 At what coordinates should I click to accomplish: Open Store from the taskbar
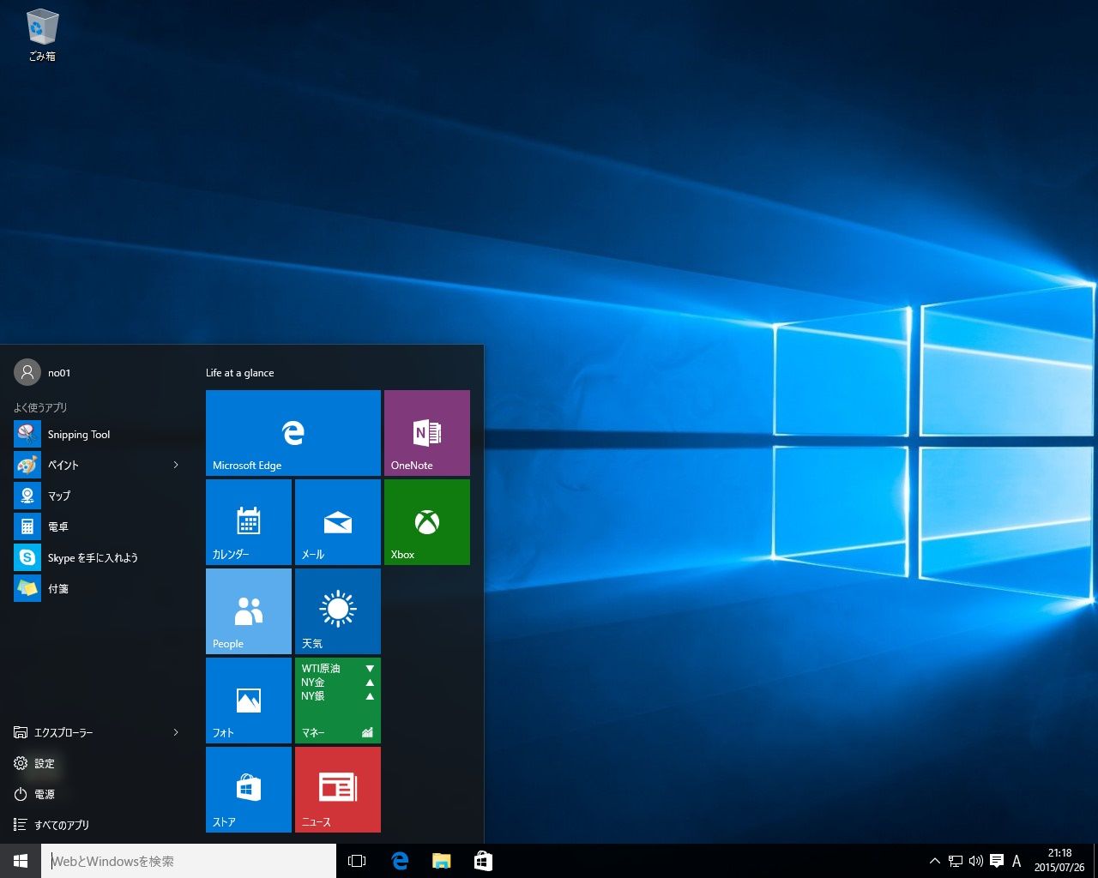[x=483, y=861]
